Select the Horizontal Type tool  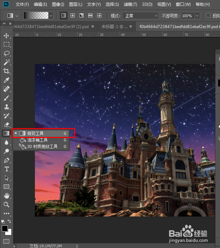coord(7,169)
